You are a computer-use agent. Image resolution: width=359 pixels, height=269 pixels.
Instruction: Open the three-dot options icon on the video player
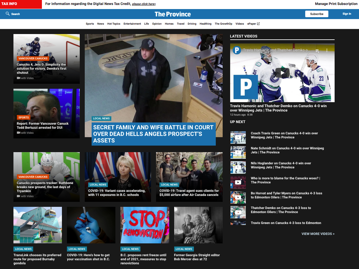tap(326, 50)
